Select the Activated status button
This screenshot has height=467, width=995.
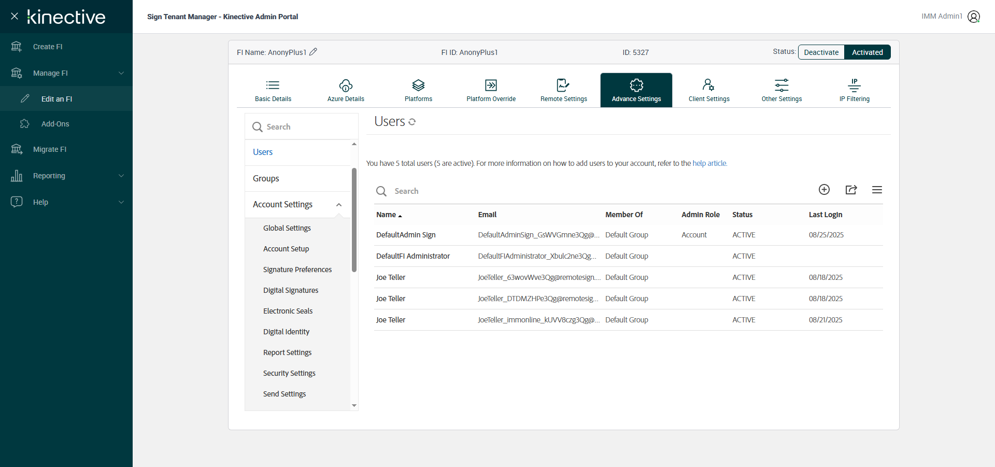click(867, 52)
